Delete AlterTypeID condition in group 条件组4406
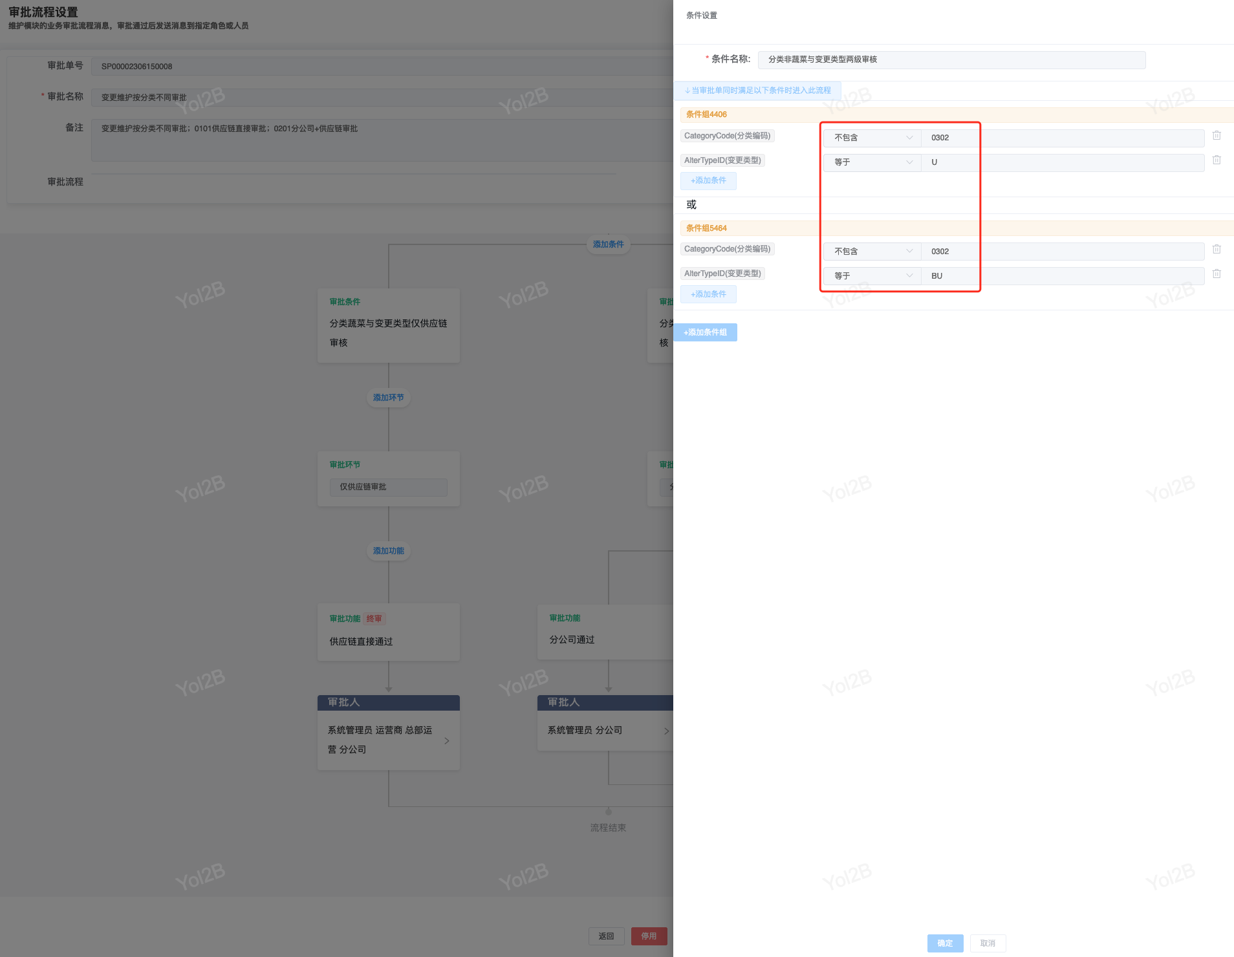 (x=1217, y=160)
